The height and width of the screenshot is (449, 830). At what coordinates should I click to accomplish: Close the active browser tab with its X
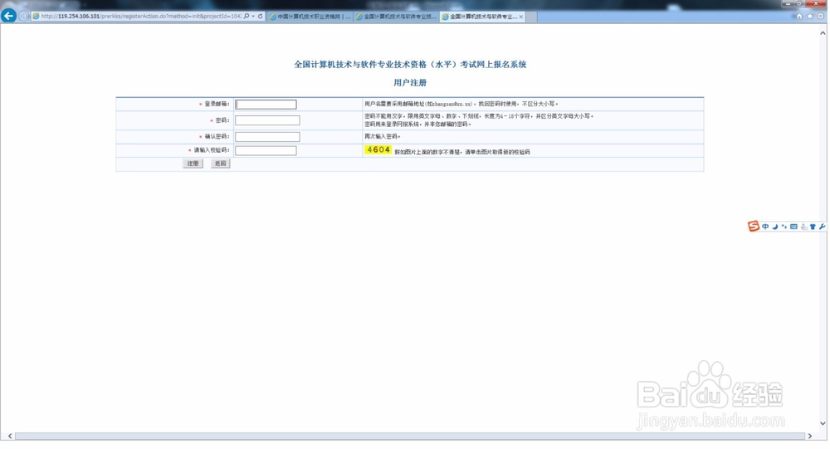point(521,17)
